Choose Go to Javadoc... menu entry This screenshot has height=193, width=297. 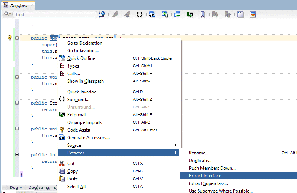tap(119, 51)
